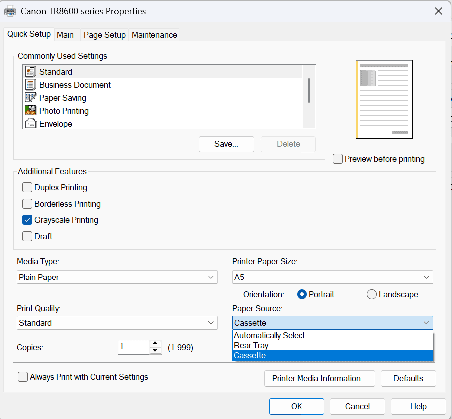Click the Business Document list icon

point(31,85)
